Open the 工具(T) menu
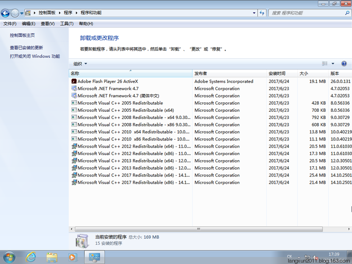Screen dimensions: 352x264 [67, 23]
